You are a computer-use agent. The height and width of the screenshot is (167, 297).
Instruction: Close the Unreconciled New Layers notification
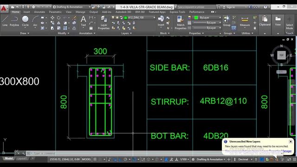[x=291, y=141]
